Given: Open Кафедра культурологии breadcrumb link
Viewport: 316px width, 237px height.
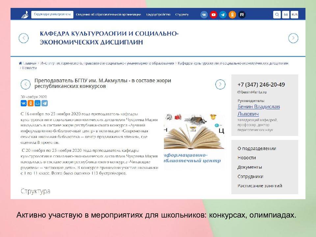Looking at the screenshot, I should (233, 63).
